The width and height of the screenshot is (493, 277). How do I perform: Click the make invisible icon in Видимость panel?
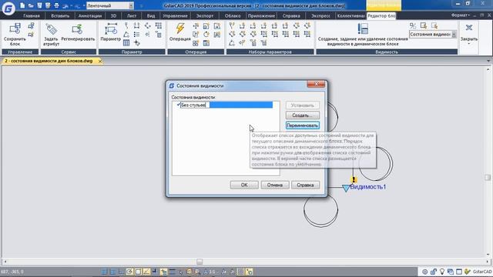pos(434,25)
